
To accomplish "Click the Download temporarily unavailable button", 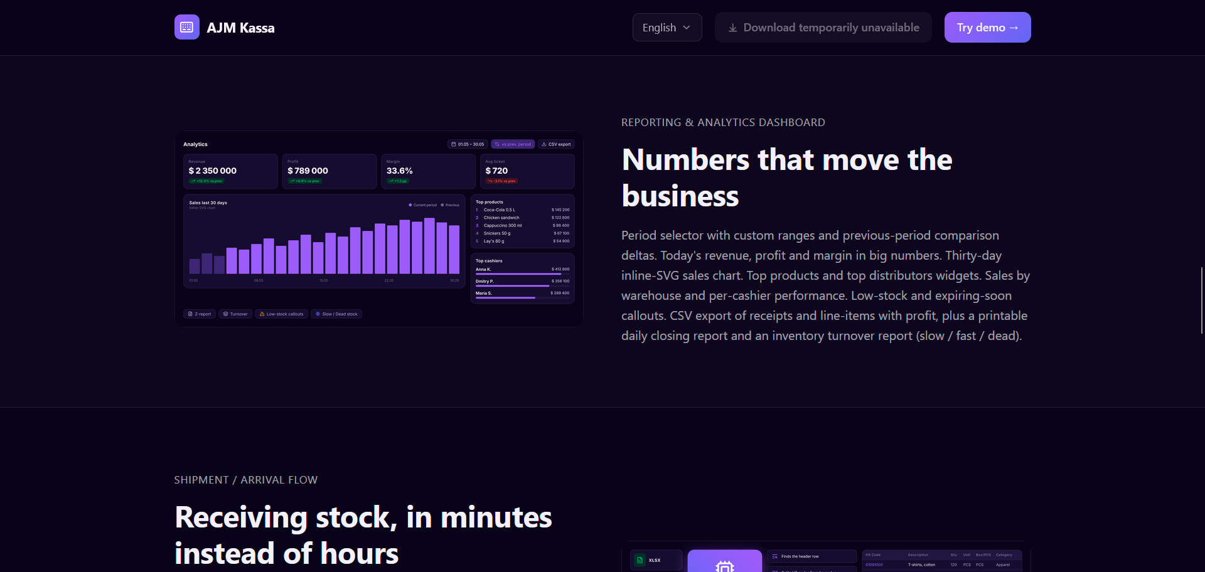I will (823, 28).
